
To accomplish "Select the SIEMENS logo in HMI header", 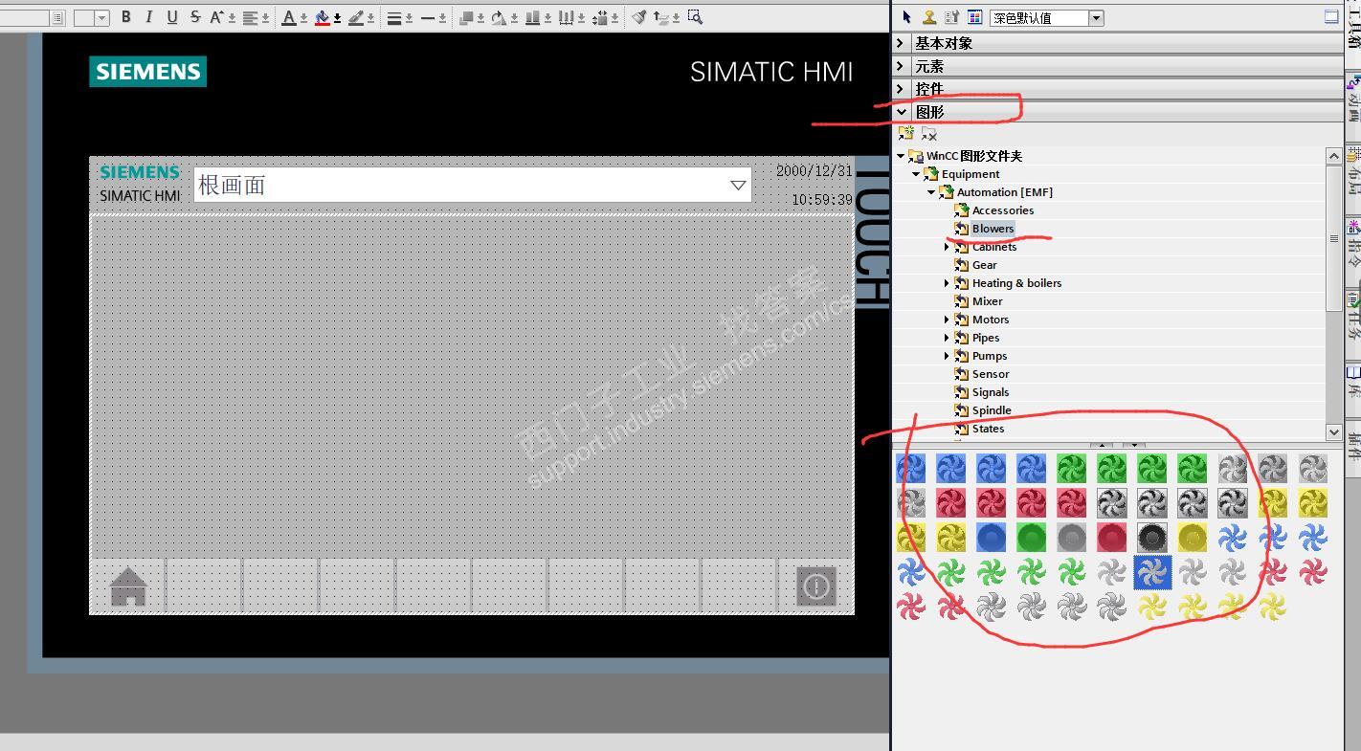I will tap(139, 172).
